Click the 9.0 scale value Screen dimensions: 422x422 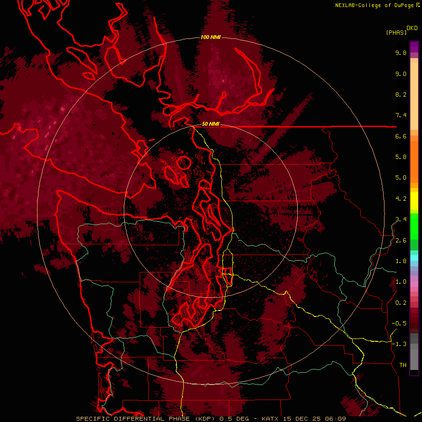pyautogui.click(x=401, y=74)
